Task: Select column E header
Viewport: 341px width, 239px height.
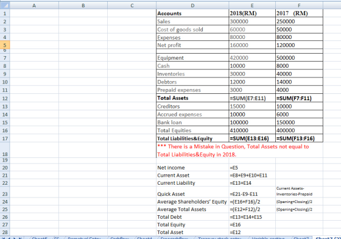Action: 252,5
